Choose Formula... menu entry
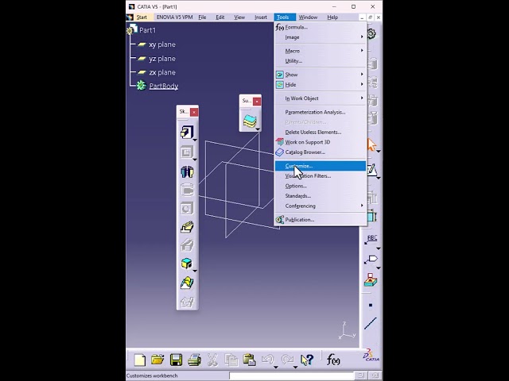 [321, 27]
